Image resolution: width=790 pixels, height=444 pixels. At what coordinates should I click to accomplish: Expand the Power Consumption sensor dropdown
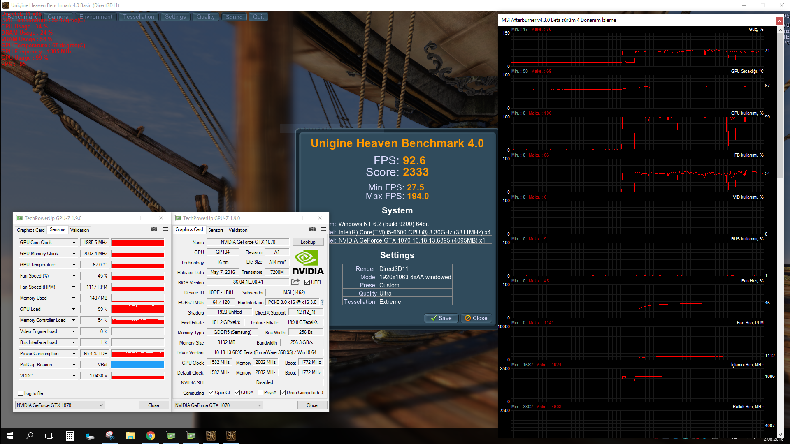(x=74, y=354)
